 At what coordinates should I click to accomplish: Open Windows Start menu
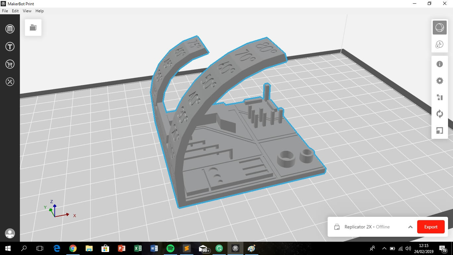pos(8,248)
